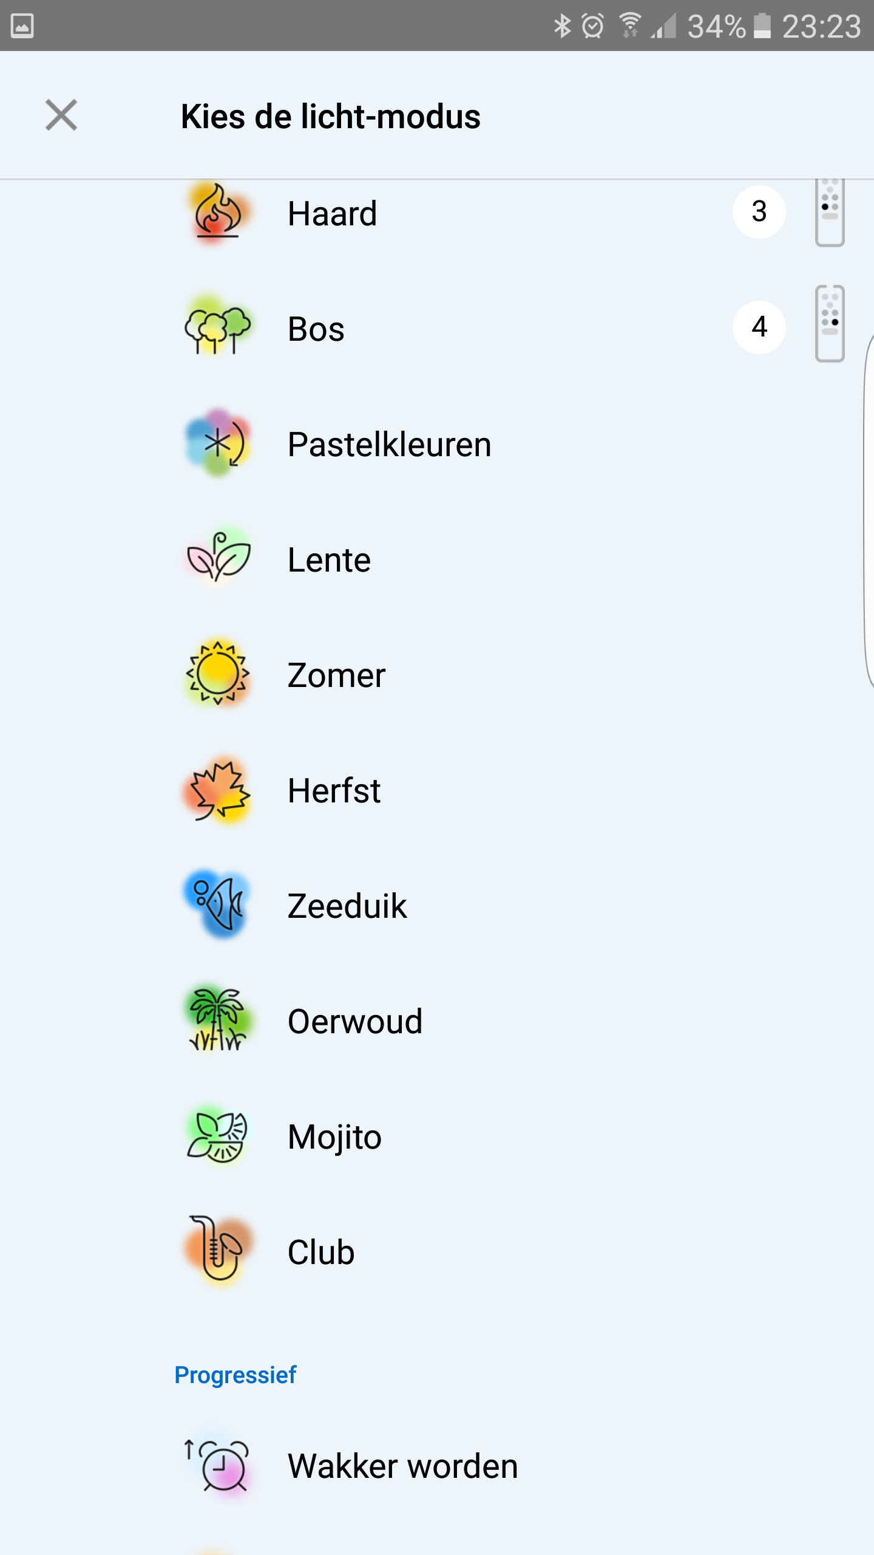This screenshot has width=874, height=1555.
Task: Select the Pastelkleuren light mode
Action: tap(389, 445)
